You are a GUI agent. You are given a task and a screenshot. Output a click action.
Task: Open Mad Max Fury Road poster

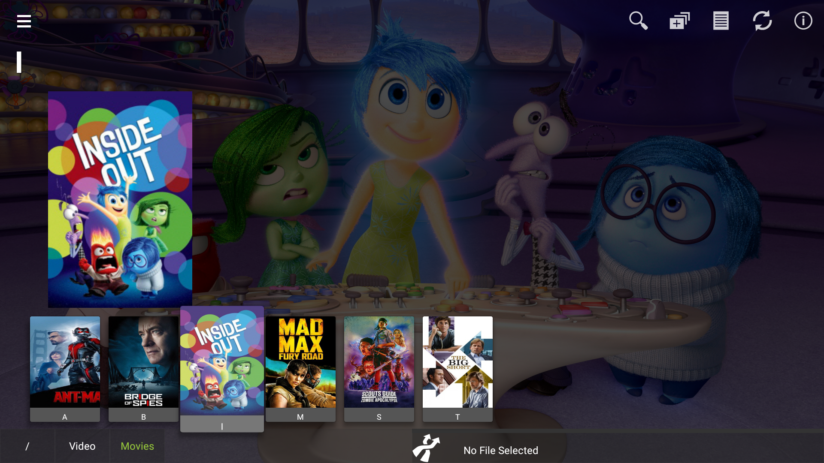coord(300,362)
